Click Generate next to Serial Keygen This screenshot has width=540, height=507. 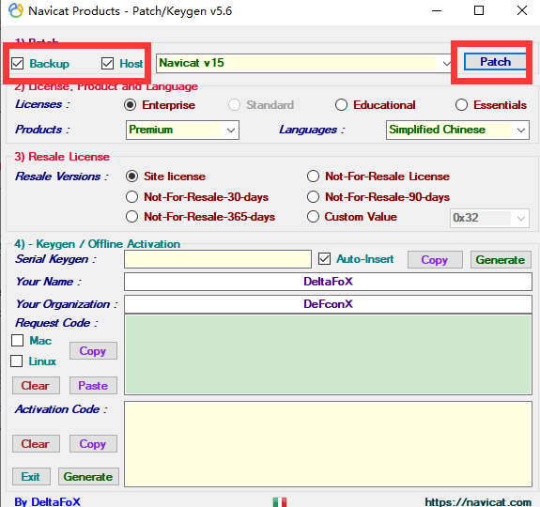tap(501, 259)
